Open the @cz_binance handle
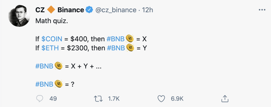 115,10
